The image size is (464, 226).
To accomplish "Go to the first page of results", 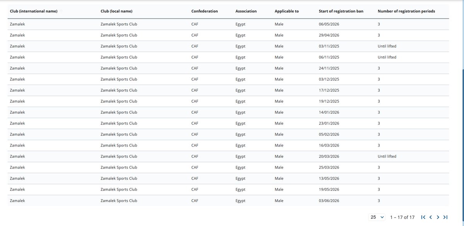I will click(423, 217).
